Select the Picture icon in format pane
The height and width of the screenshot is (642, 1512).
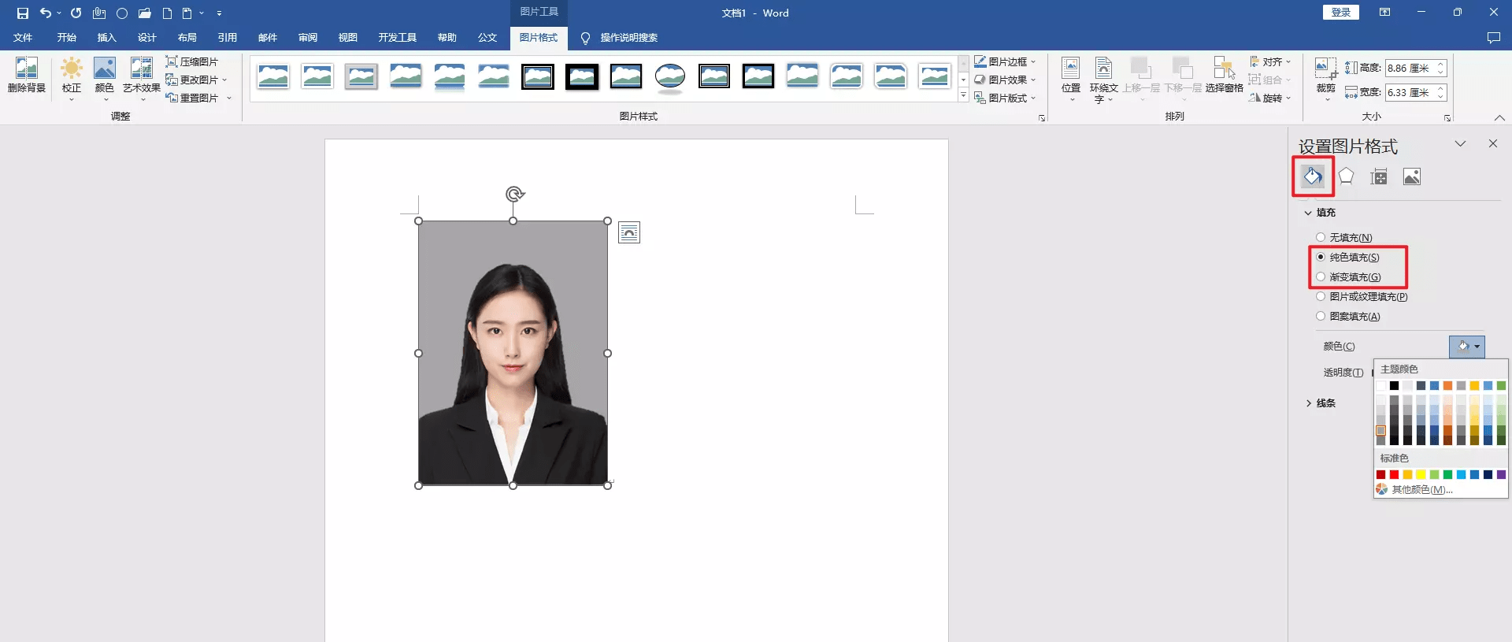[x=1412, y=176]
